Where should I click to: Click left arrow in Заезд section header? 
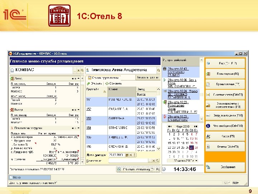(x=72, y=79)
